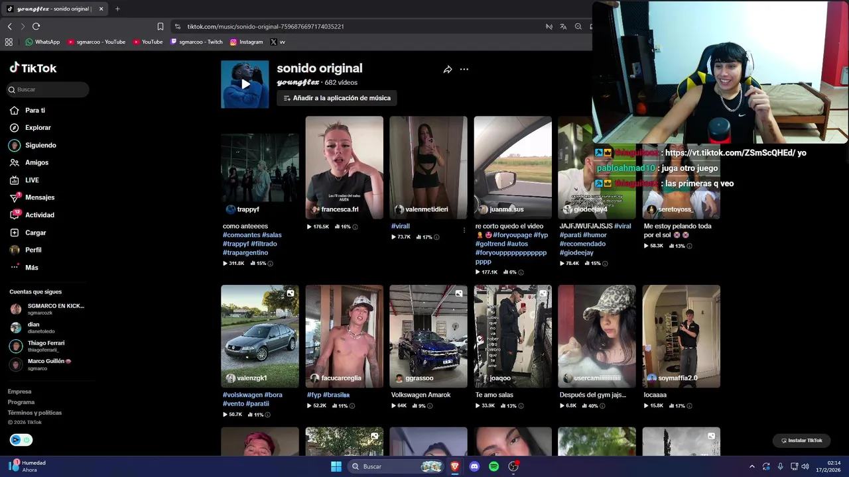Show info icon next to 15% on trappyf

[271, 264]
